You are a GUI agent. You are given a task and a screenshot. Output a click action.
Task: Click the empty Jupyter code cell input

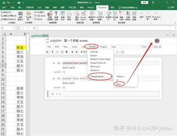[x=111, y=94]
